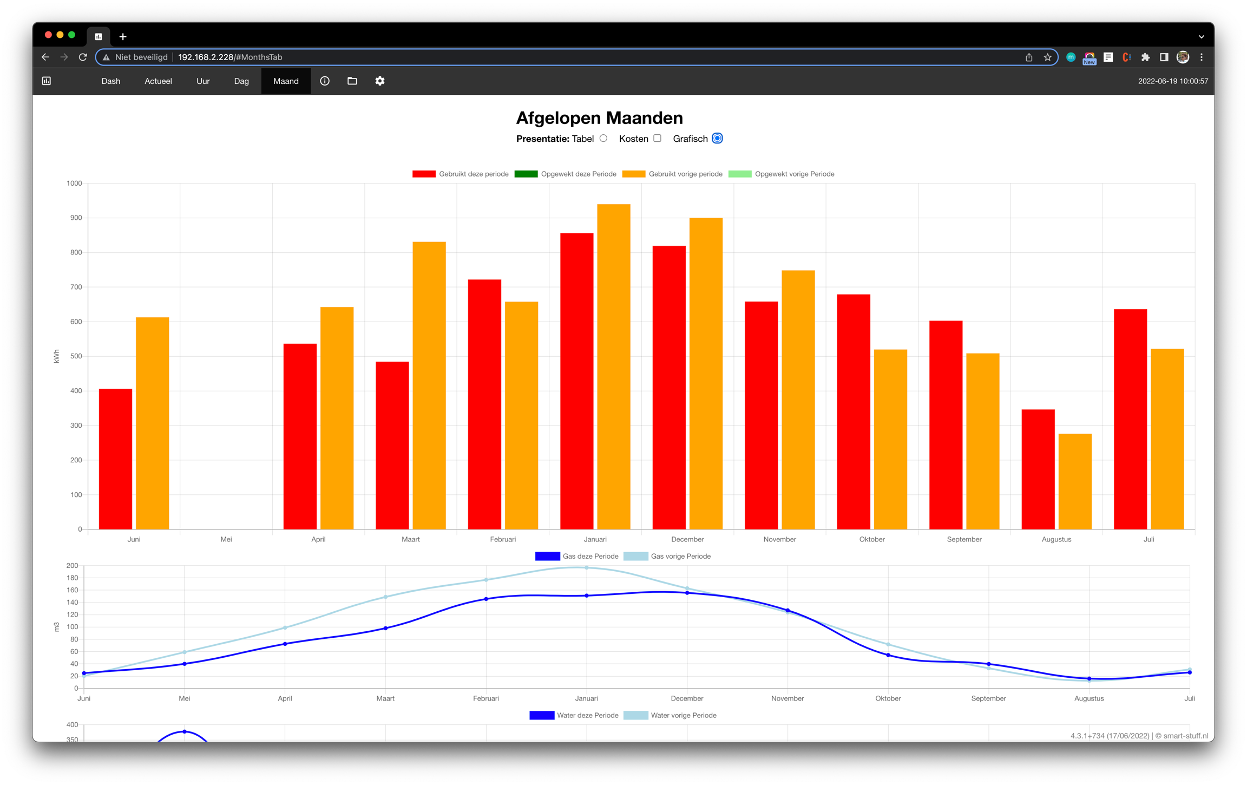Open the settings gear icon
This screenshot has height=785, width=1247.
[380, 81]
